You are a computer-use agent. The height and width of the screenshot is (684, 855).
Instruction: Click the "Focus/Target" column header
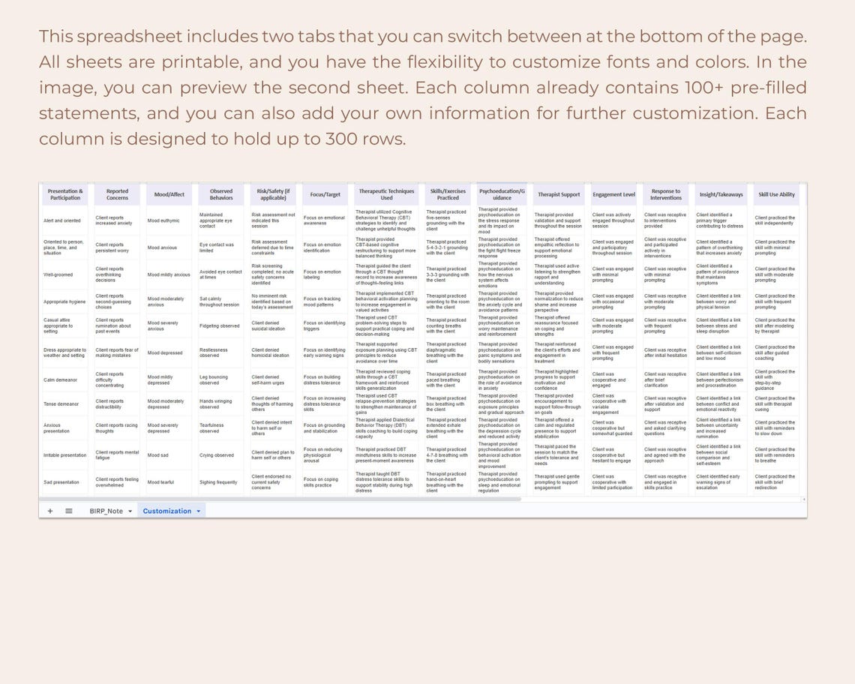[325, 195]
